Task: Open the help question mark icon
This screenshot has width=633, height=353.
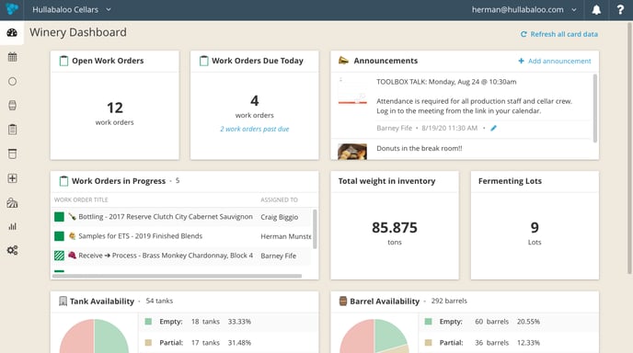Action: tap(620, 10)
